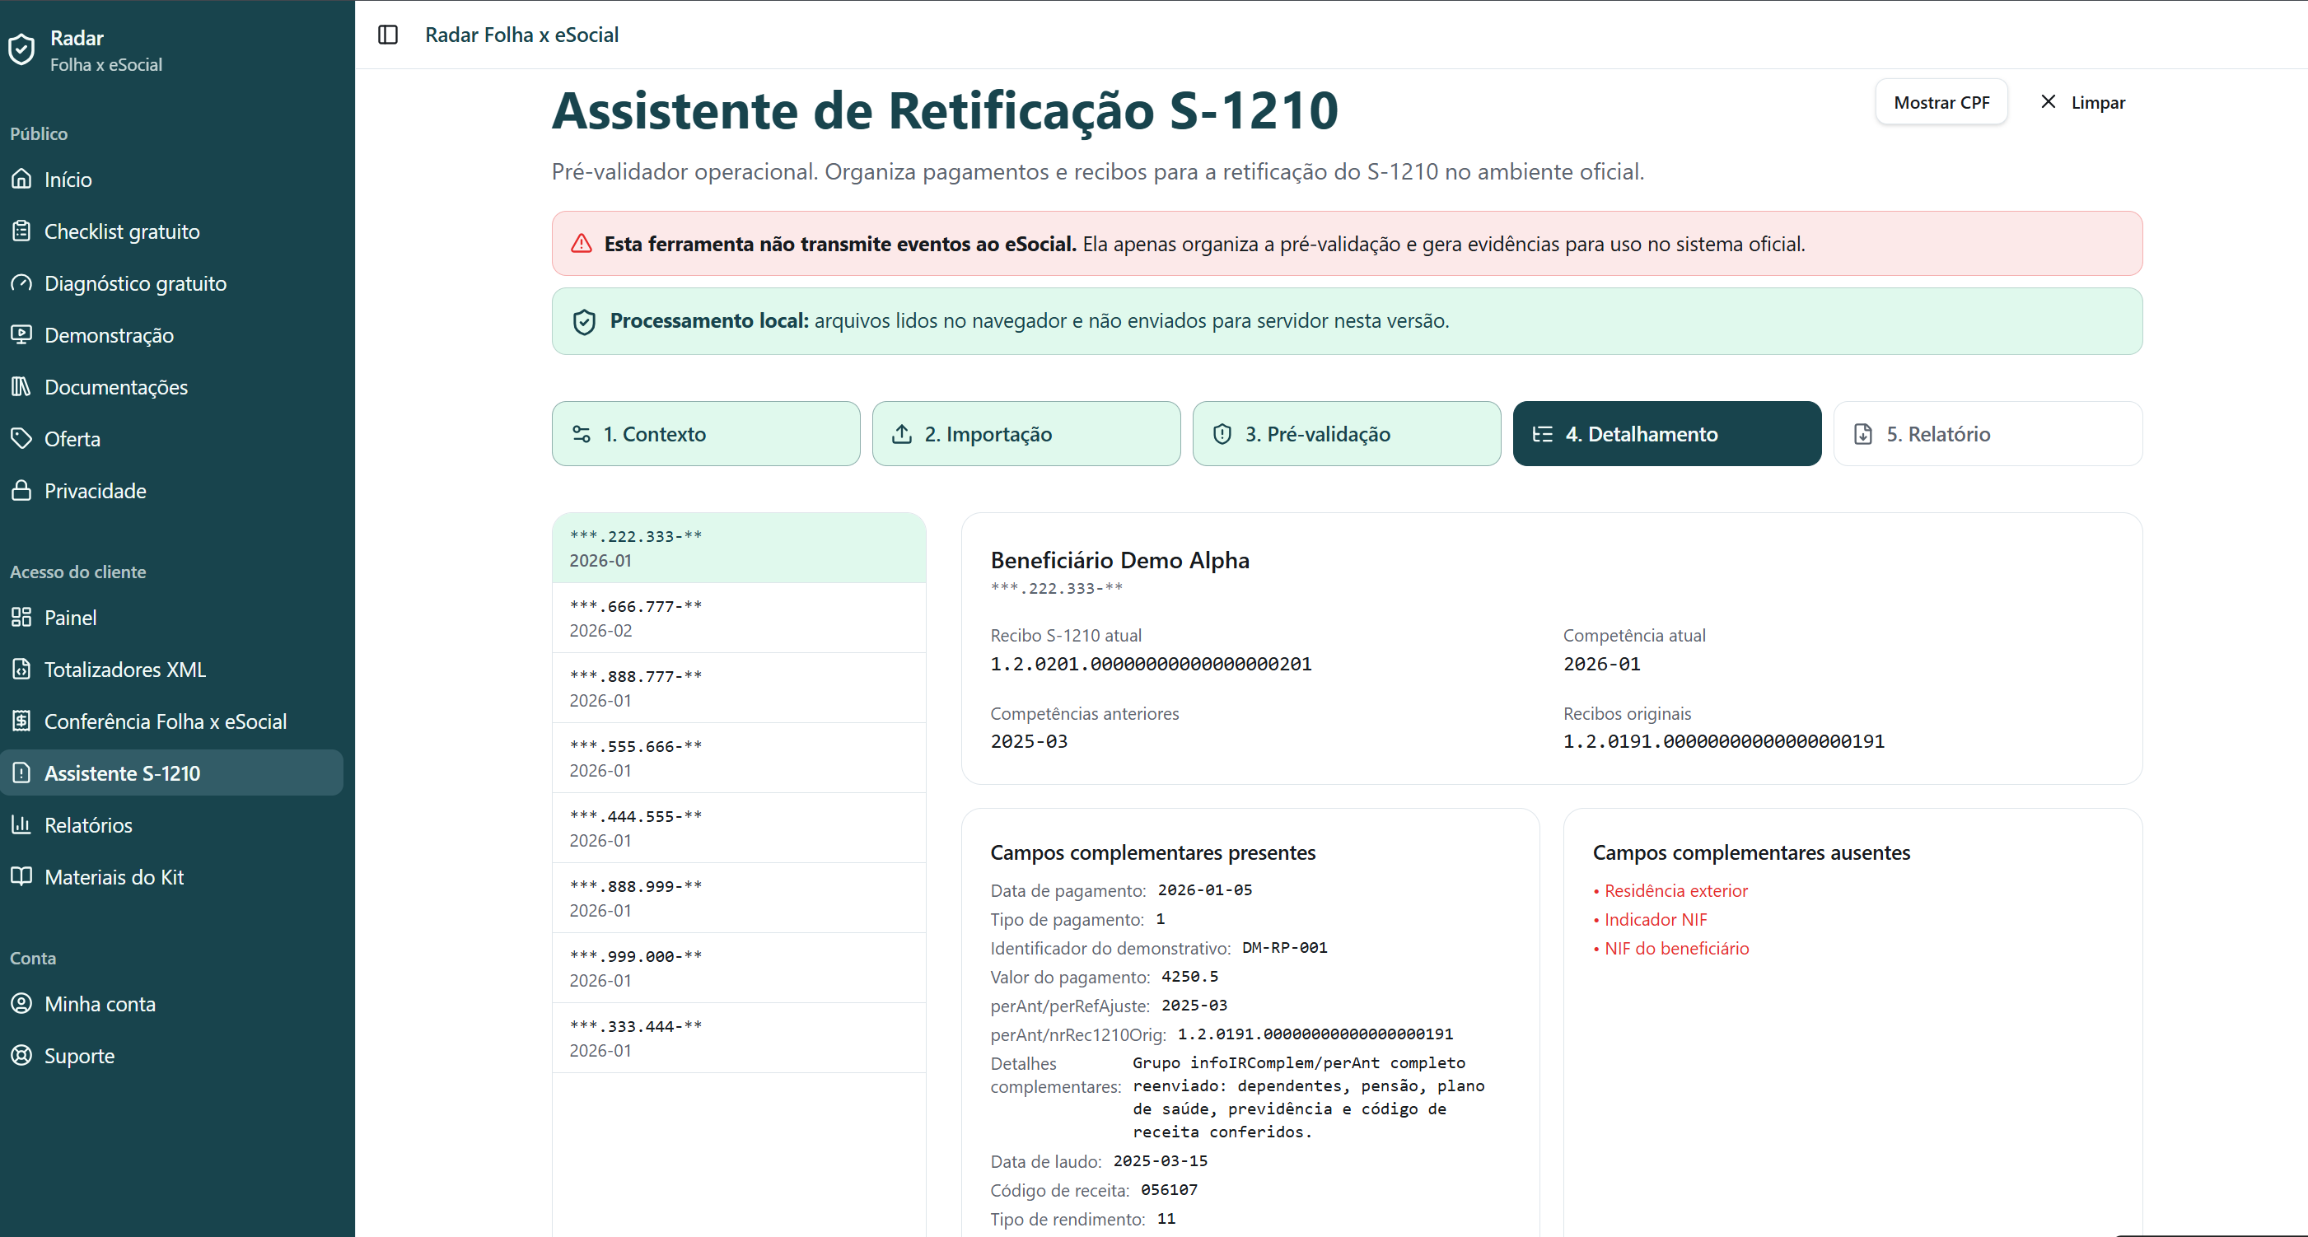The height and width of the screenshot is (1237, 2308).
Task: Open Conferência Folha x eSocial
Action: pos(172,721)
